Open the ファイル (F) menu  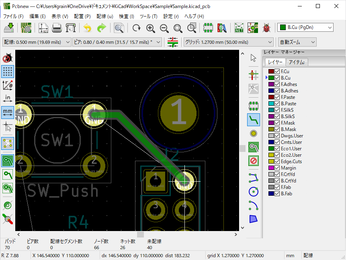point(13,16)
